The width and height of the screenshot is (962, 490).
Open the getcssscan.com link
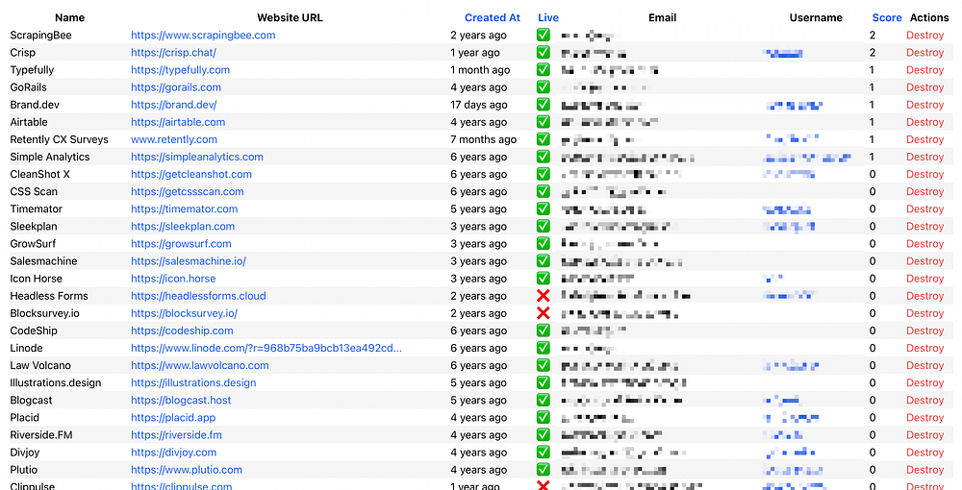[188, 192]
